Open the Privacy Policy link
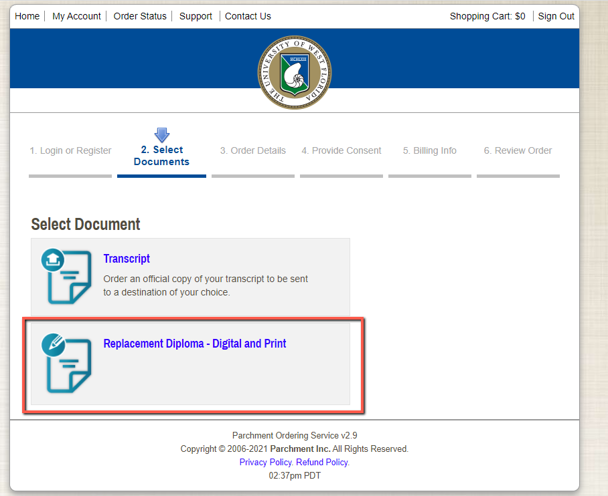The width and height of the screenshot is (608, 496). [x=266, y=462]
